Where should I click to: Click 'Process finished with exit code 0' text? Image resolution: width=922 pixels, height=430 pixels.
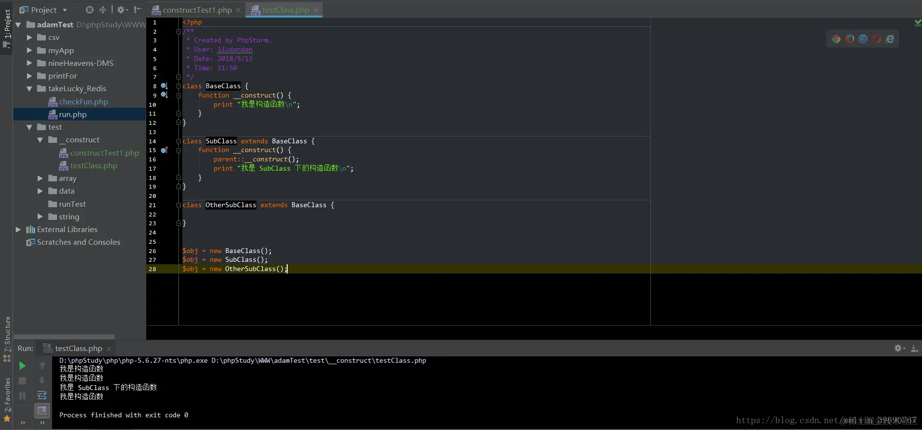coord(124,415)
